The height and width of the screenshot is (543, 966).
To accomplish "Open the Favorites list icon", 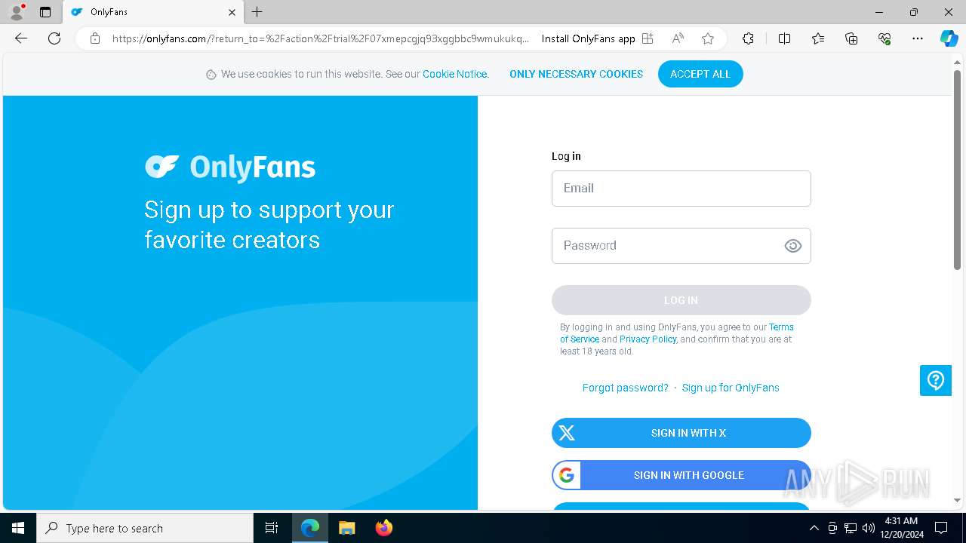I will tap(818, 38).
